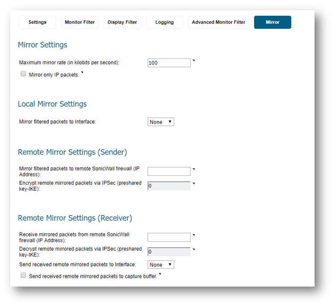Image resolution: width=335 pixels, height=307 pixels.
Task: Click tooltip marker beside receiver IP Address field
Action: (x=194, y=235)
